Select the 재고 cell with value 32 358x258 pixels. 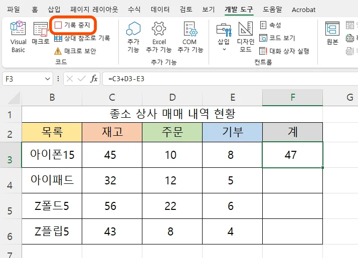click(x=112, y=180)
